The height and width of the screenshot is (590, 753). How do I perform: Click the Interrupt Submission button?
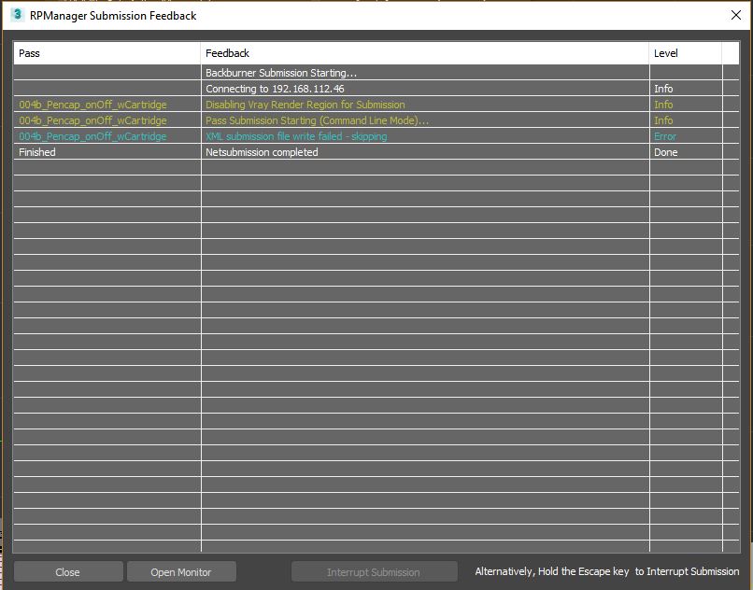(x=374, y=572)
